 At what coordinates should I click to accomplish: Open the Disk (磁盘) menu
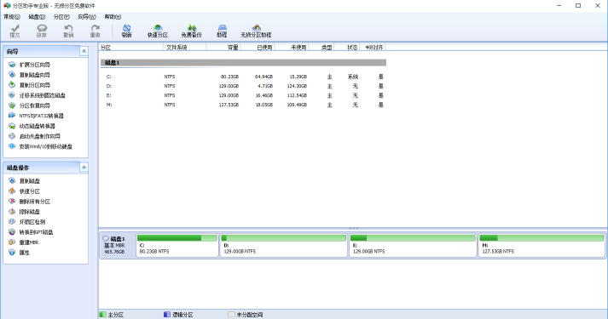pos(37,17)
